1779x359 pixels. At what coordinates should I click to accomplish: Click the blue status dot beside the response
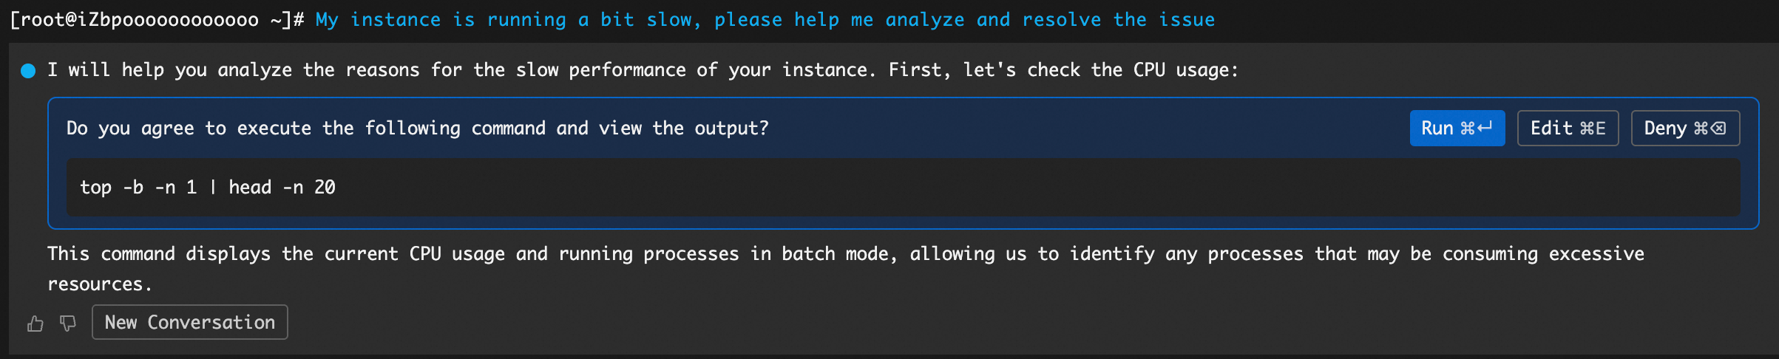[x=28, y=71]
